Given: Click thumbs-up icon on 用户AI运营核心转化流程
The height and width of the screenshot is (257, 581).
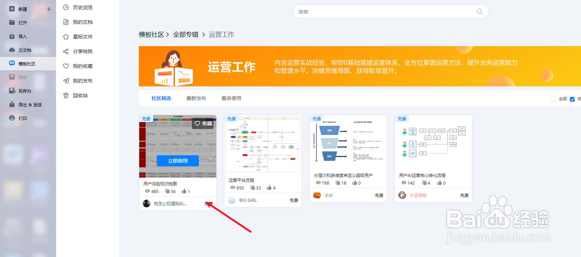Looking at the screenshot, I should click(x=439, y=183).
